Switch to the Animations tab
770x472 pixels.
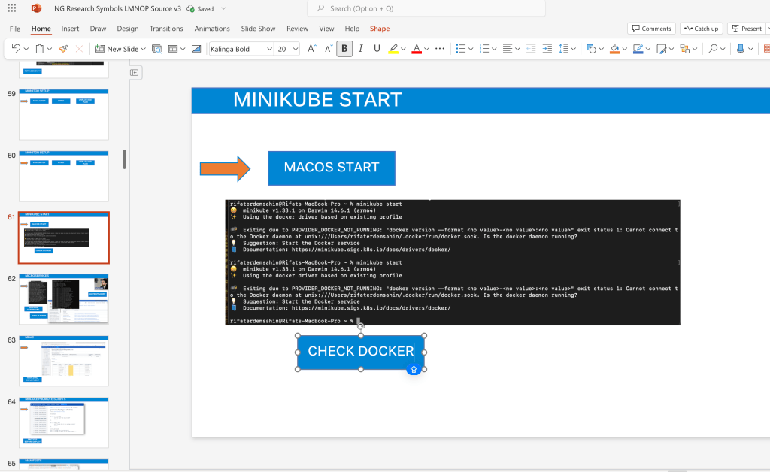212,29
